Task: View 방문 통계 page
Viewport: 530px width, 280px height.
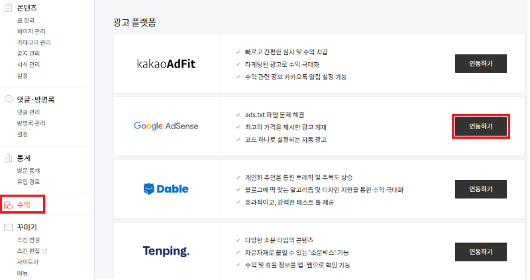Action: click(28, 171)
